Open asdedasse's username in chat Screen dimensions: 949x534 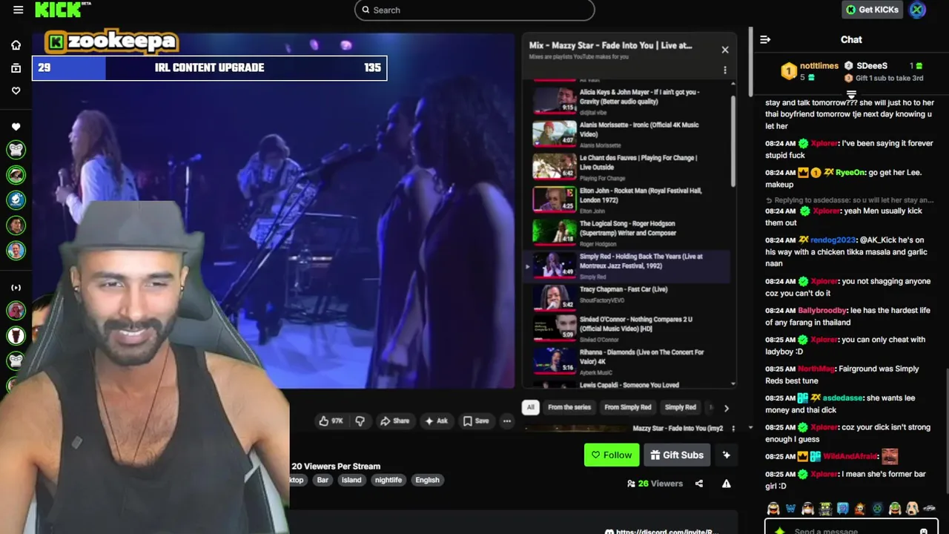[x=843, y=398]
